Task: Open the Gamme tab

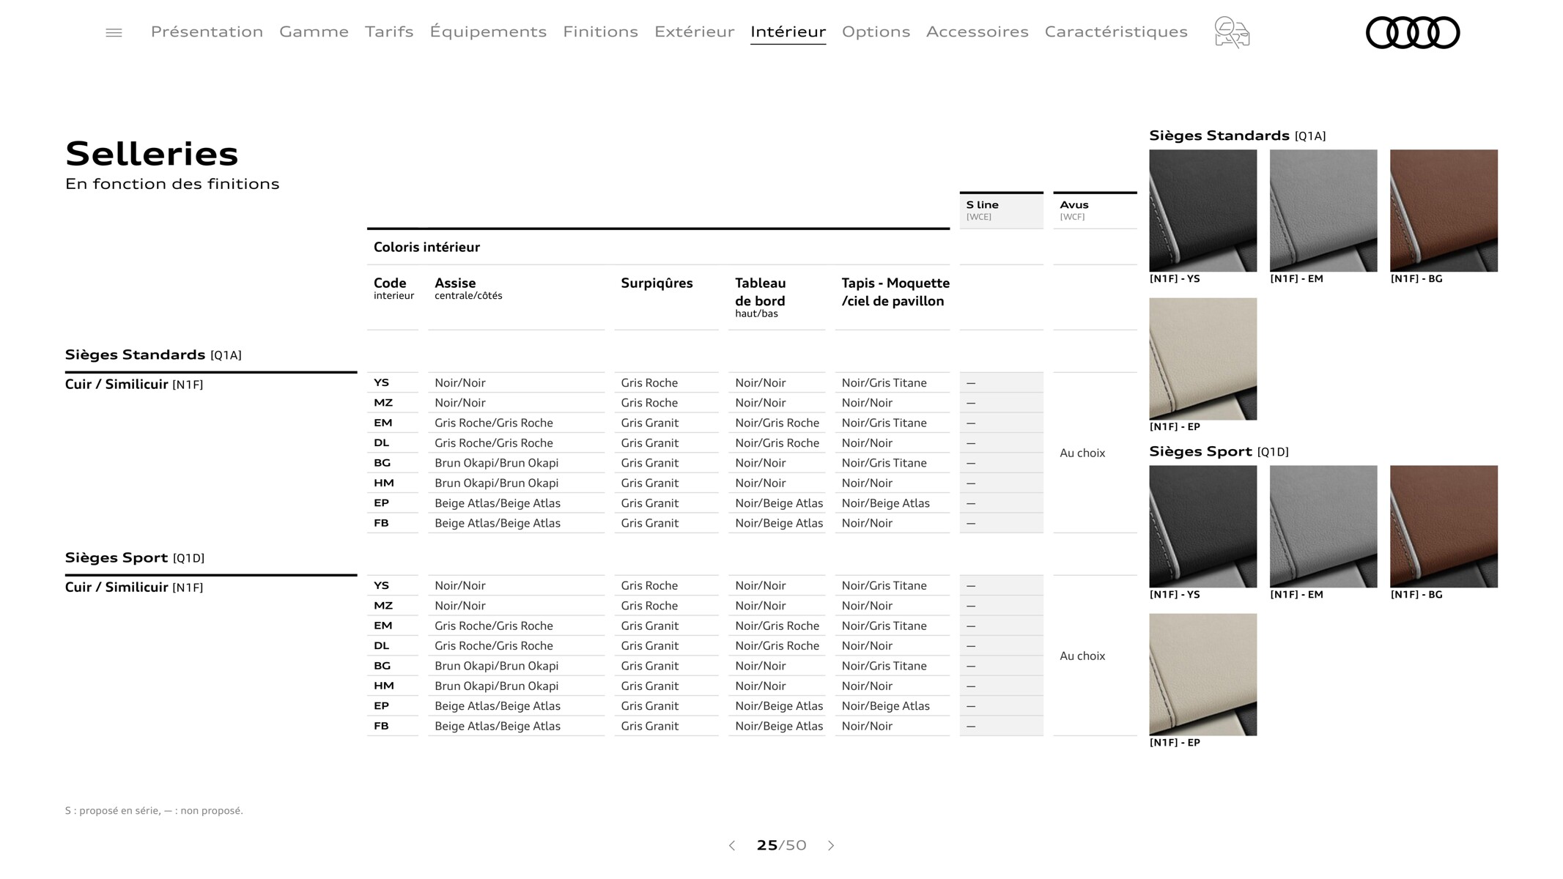Action: point(314,31)
